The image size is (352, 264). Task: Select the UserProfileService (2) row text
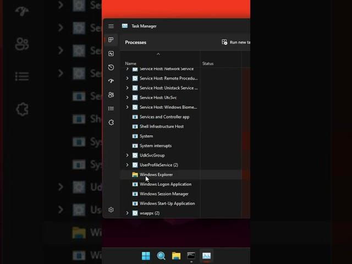(159, 165)
